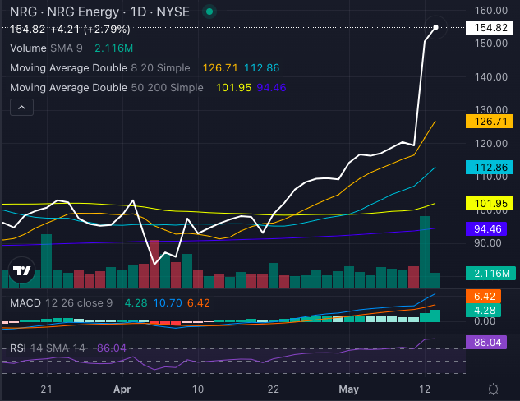Viewport: 520px width, 401px height.
Task: Click the orange 6.42 MACD axis label
Action: [x=483, y=296]
